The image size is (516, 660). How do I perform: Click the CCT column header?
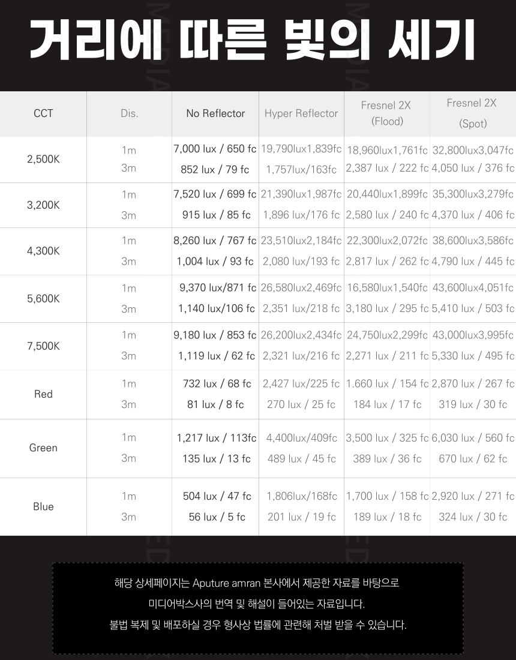pos(43,113)
